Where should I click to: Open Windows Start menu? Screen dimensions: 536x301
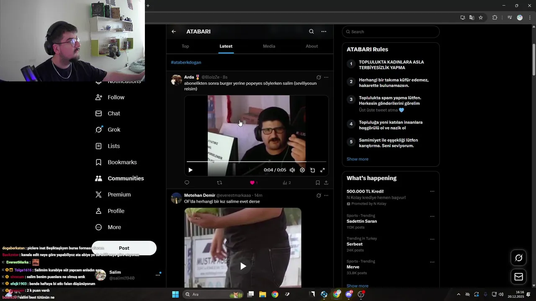click(x=175, y=294)
